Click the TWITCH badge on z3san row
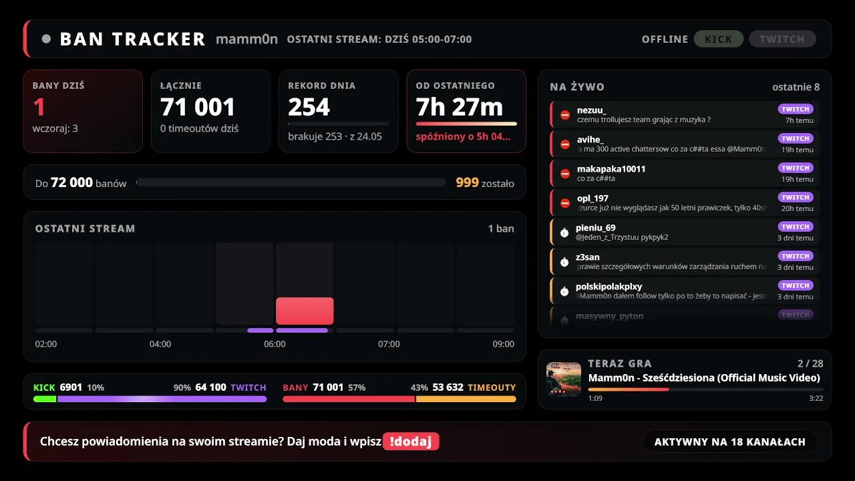This screenshot has width=855, height=481. coord(796,256)
